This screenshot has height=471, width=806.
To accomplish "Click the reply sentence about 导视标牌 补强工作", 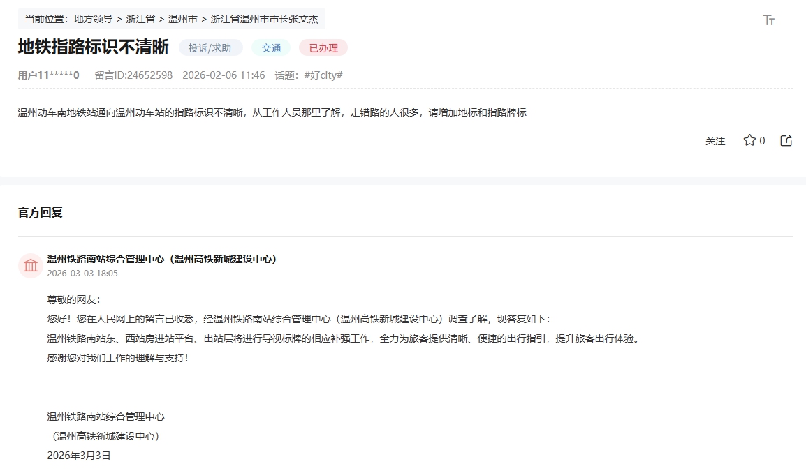I will click(344, 338).
